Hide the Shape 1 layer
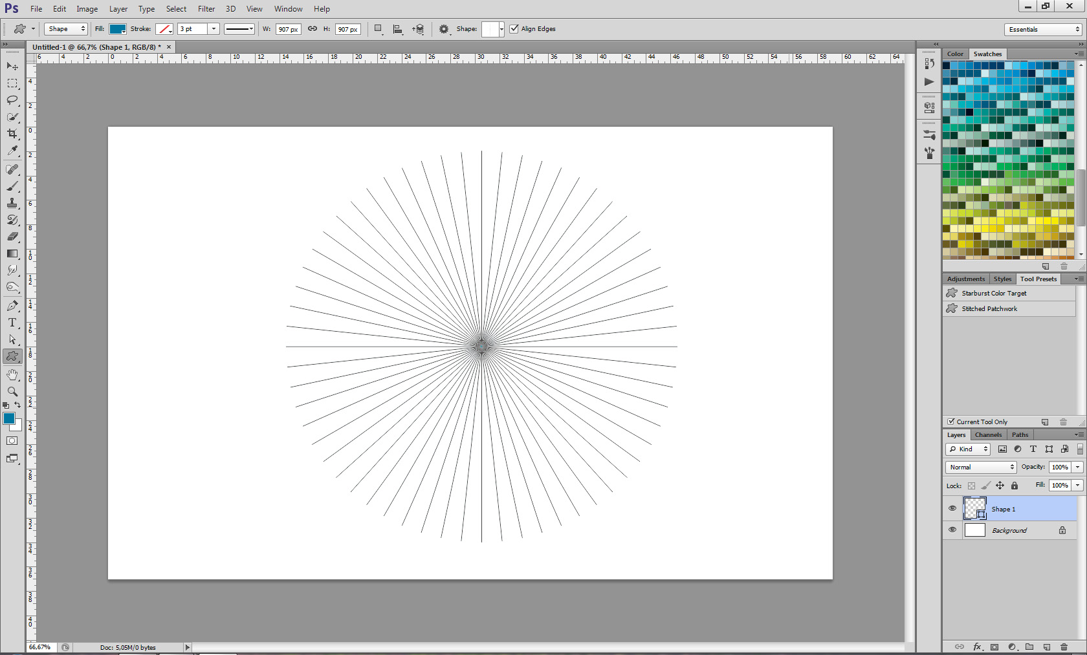 tap(952, 508)
